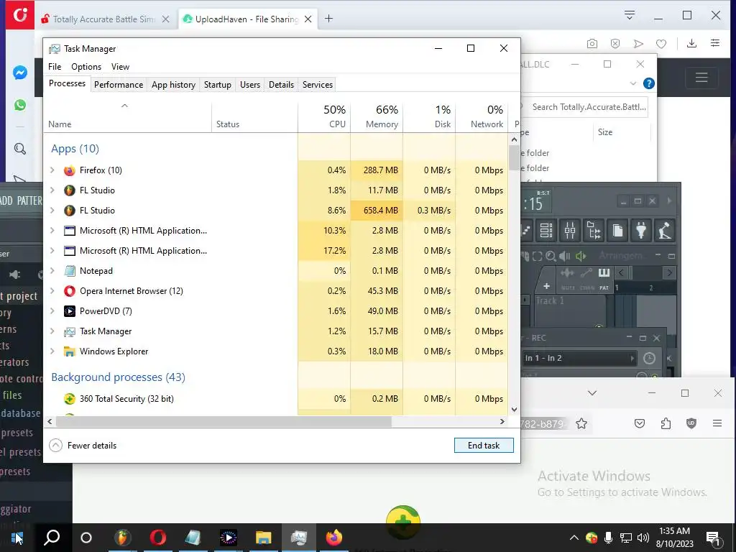Click Task Manager's horizontal scrollbar thumb
Viewport: 736px width, 552px height.
coord(224,421)
